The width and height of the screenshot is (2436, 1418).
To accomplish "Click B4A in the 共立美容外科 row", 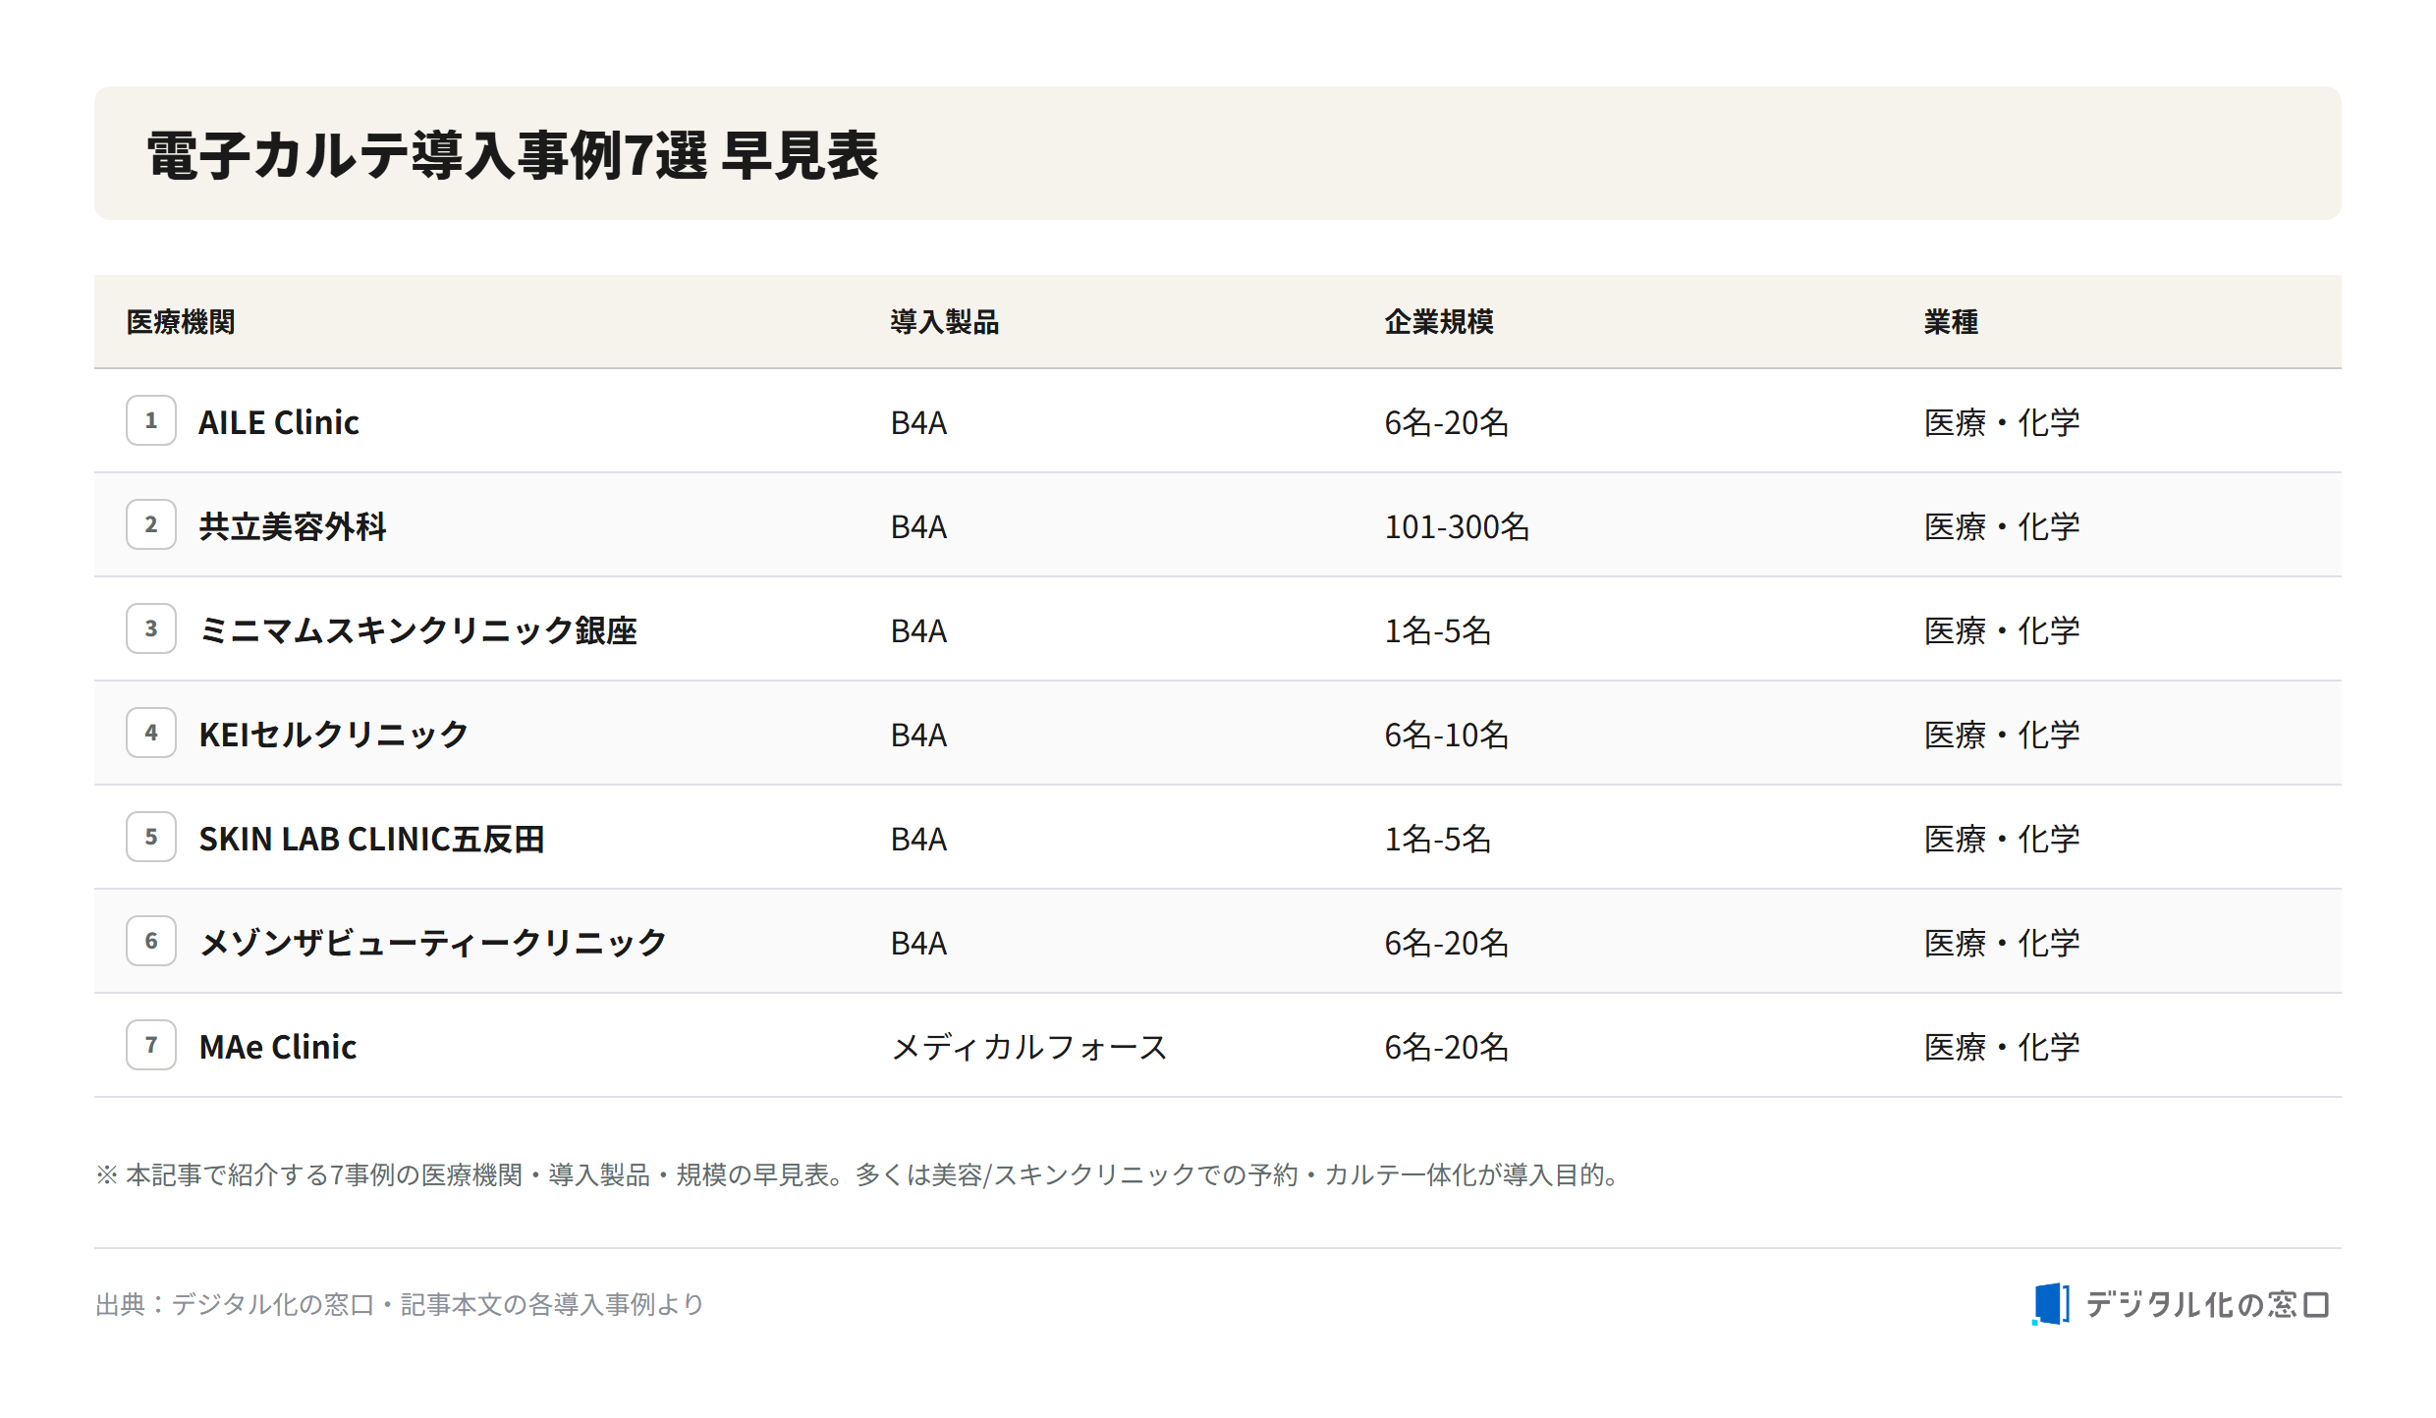I will [918, 526].
